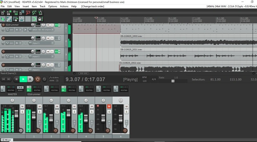Open track 3 green FX button
This screenshot has height=142, width=257.
56,51
